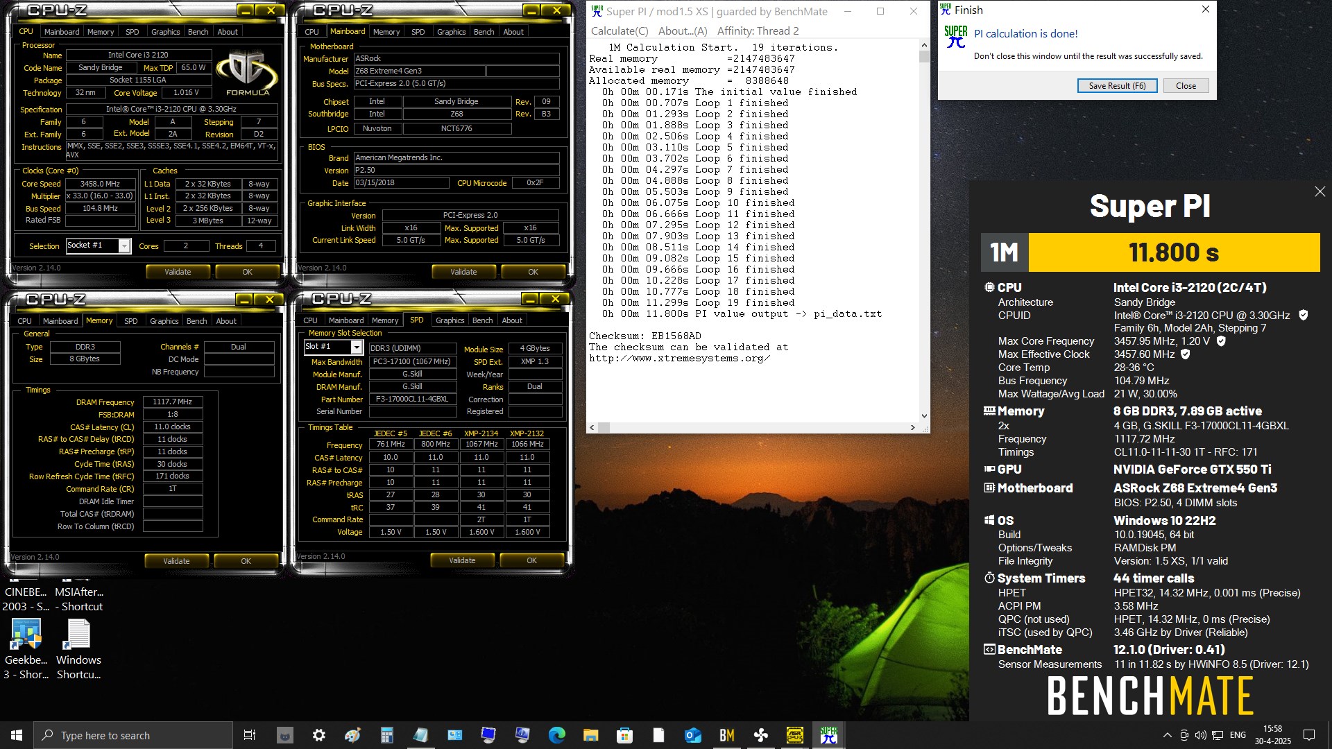This screenshot has width=1332, height=749.
Task: Open volume control in system tray
Action: [x=1200, y=735]
